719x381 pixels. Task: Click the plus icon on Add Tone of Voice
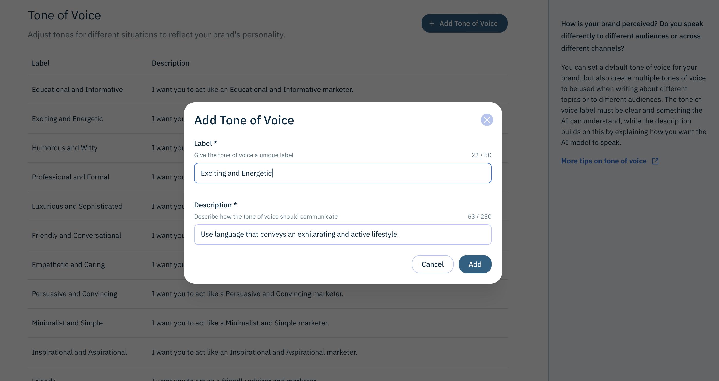(432, 24)
